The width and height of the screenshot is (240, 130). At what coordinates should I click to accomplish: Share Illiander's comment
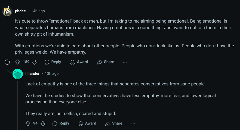pos(114,123)
